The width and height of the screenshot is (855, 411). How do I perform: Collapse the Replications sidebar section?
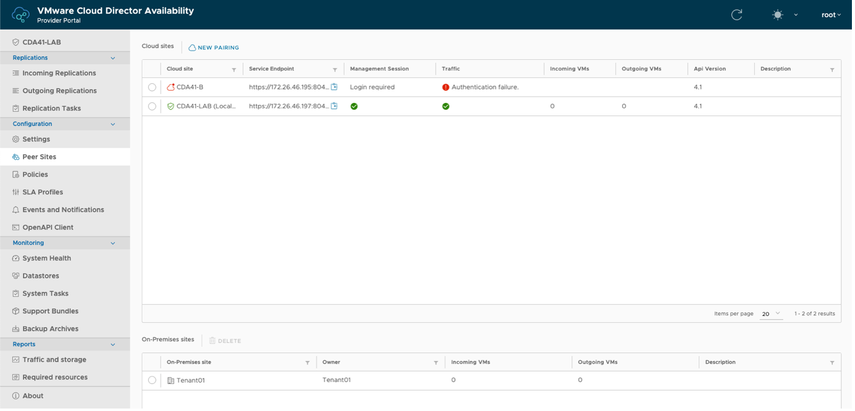[112, 58]
